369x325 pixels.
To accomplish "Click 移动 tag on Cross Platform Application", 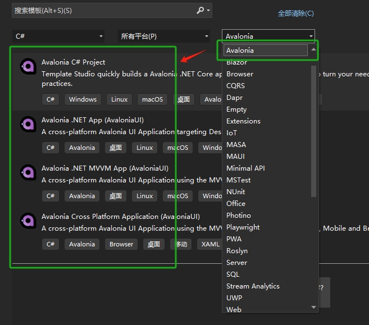I will click(x=181, y=244).
